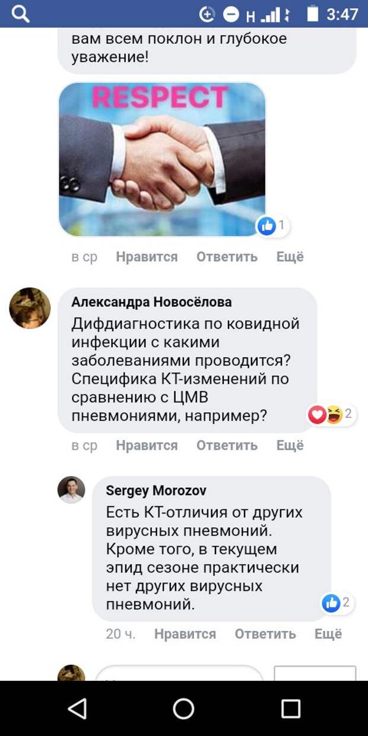View heart and laugh reactions on Александра's comment
The height and width of the screenshot is (736, 368).
[x=331, y=414]
